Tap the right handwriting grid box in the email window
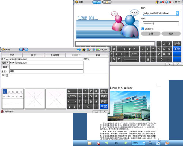 [x=56, y=99]
